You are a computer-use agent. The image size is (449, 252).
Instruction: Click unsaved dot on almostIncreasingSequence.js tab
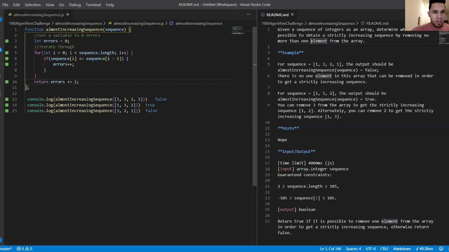[68, 15]
